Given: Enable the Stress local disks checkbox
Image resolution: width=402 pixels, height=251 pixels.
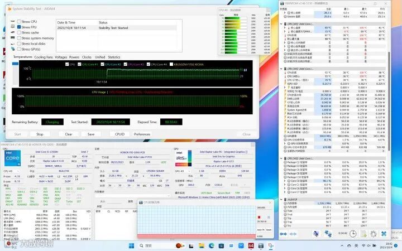Looking at the screenshot, I should tap(19, 44).
